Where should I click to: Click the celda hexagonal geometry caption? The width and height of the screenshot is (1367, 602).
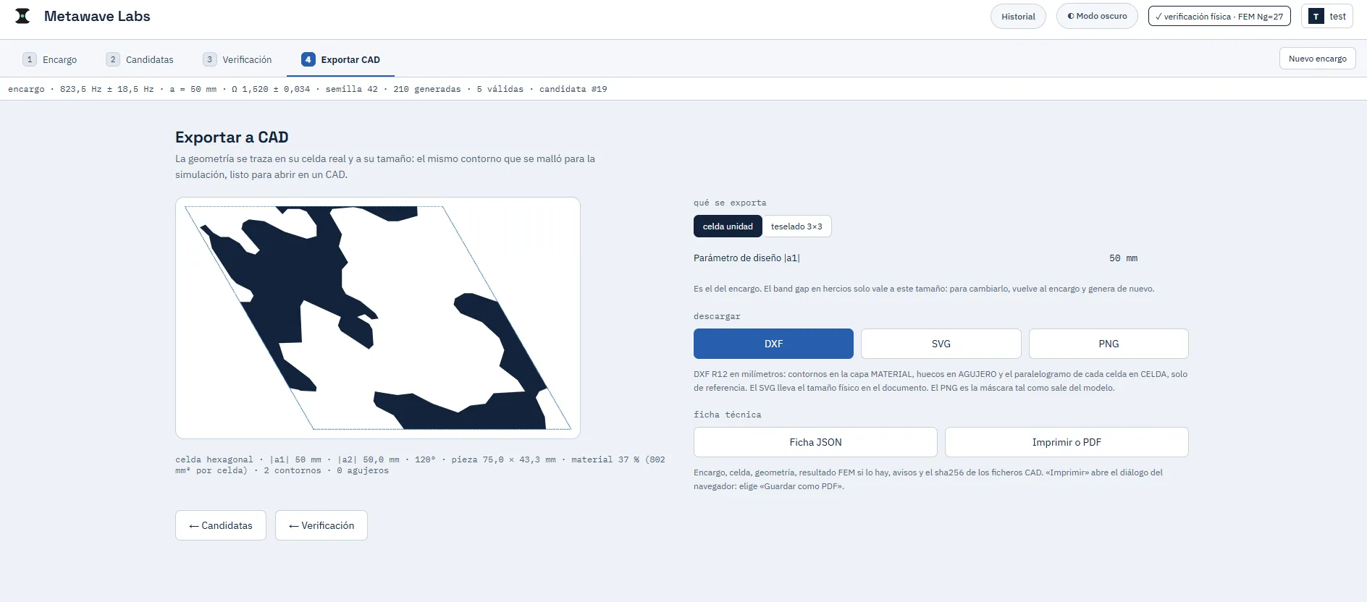[420, 465]
